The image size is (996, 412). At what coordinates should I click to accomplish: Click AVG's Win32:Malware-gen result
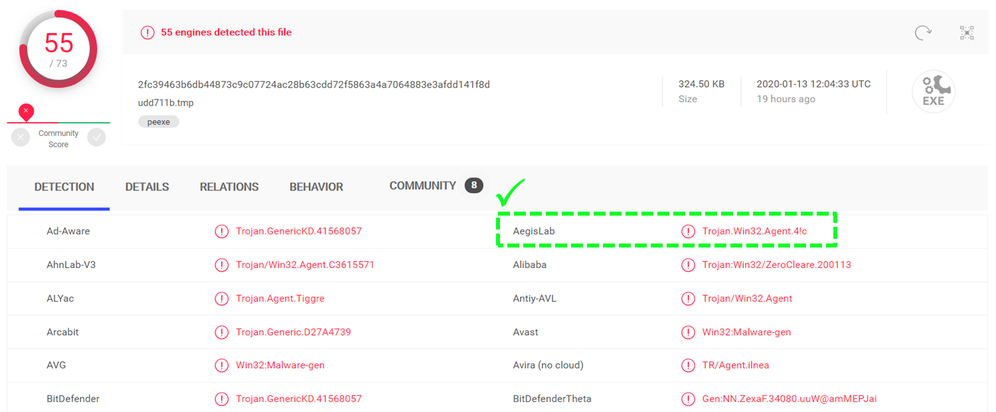[280, 366]
